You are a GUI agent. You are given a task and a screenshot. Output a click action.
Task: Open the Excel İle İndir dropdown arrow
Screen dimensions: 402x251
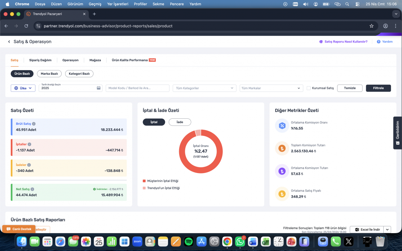coord(387,230)
